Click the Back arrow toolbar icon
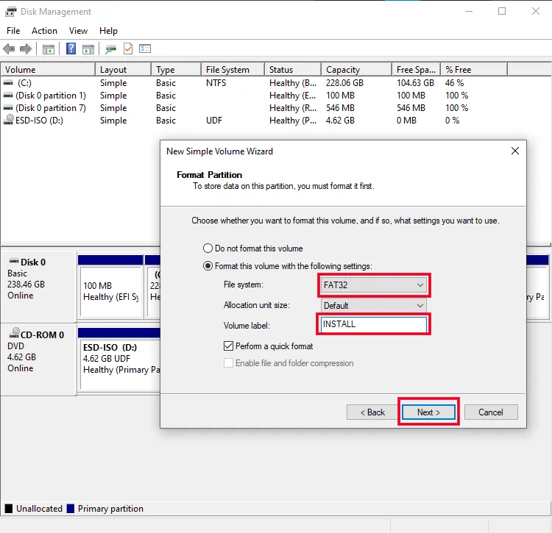The width and height of the screenshot is (552, 533). coord(9,49)
